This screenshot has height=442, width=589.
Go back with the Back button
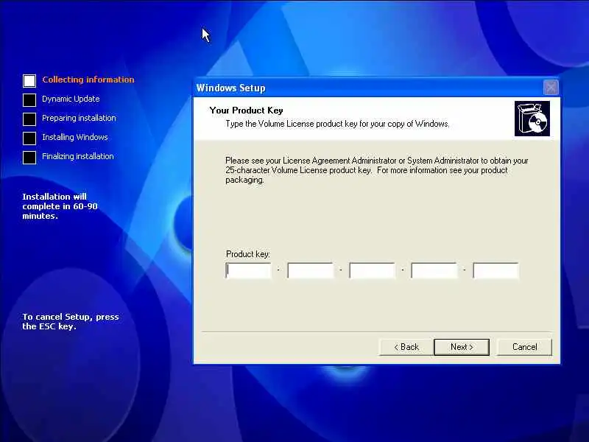pos(406,347)
